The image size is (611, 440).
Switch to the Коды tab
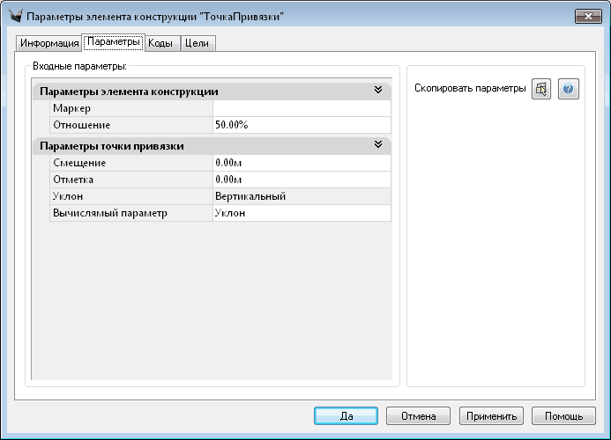click(x=160, y=43)
